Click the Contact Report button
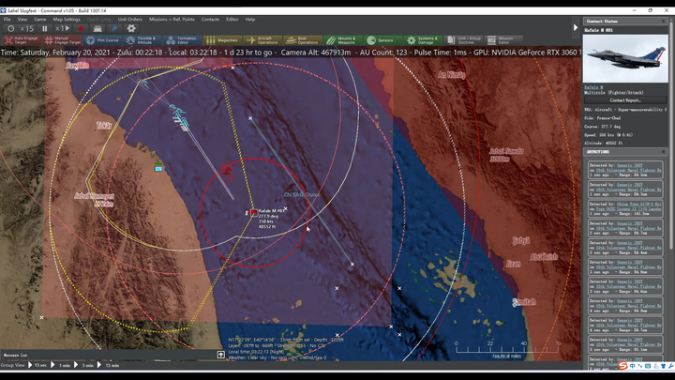 (625, 100)
